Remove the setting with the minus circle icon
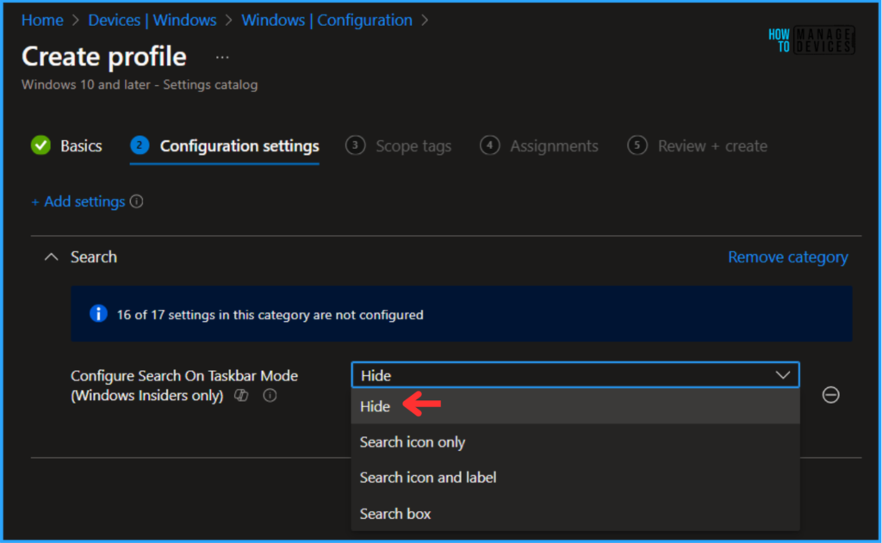 831,395
